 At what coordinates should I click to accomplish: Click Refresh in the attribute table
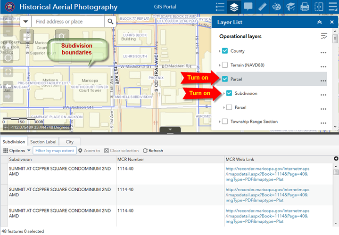[152, 151]
